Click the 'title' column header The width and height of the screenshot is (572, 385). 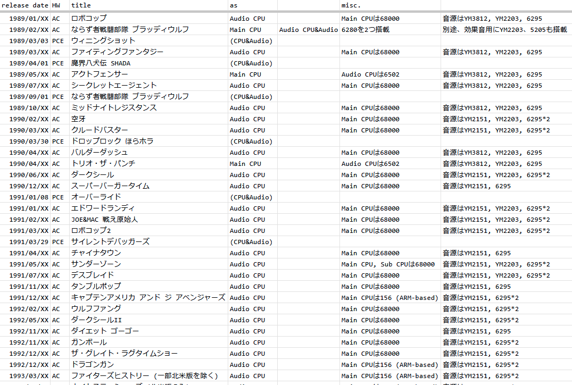(81, 5)
